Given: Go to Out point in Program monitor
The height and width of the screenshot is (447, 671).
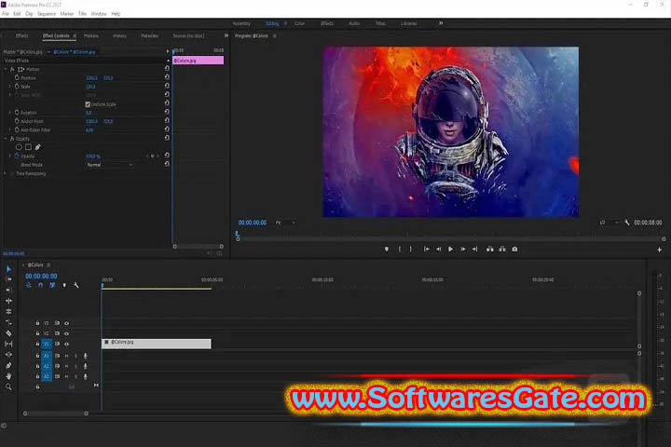Looking at the screenshot, I should click(x=475, y=249).
